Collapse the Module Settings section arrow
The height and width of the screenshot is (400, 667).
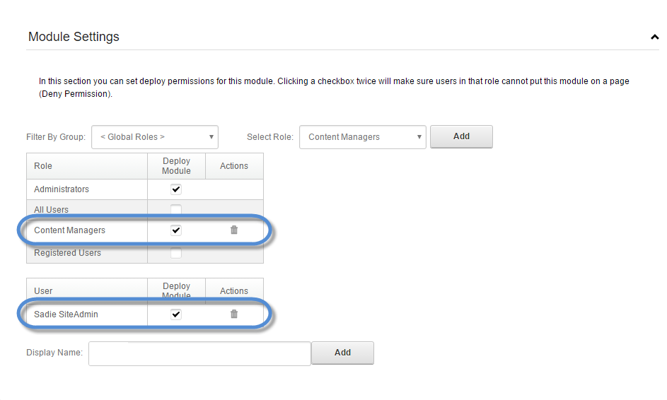point(654,37)
